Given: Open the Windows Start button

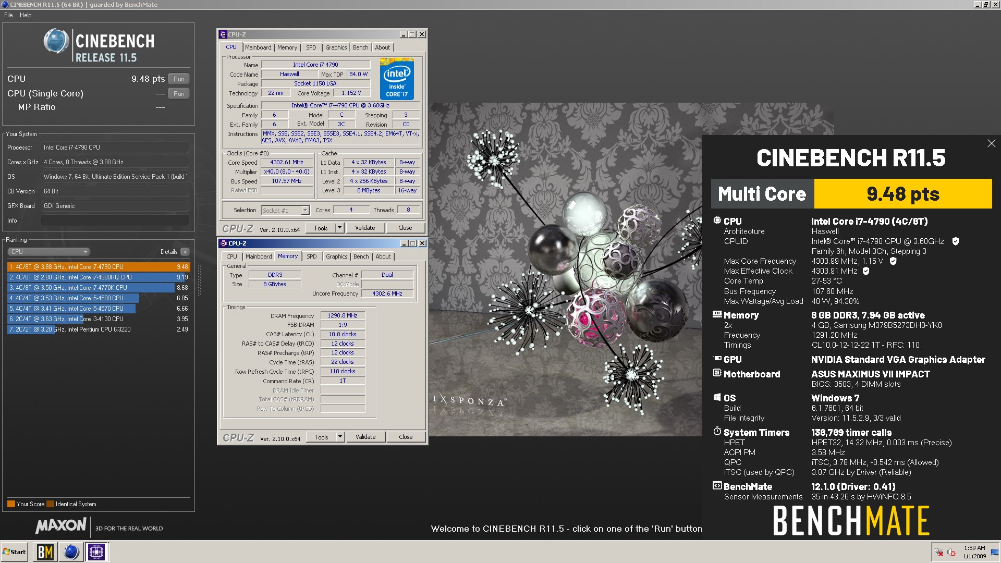Looking at the screenshot, I should coord(14,552).
